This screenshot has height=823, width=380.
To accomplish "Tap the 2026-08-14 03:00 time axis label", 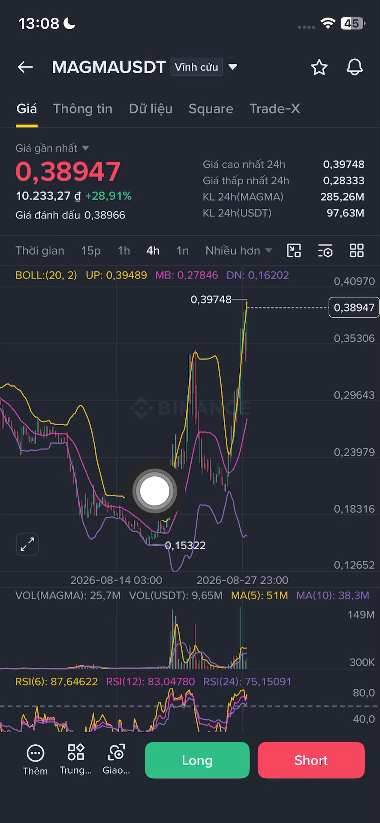I will [x=116, y=580].
